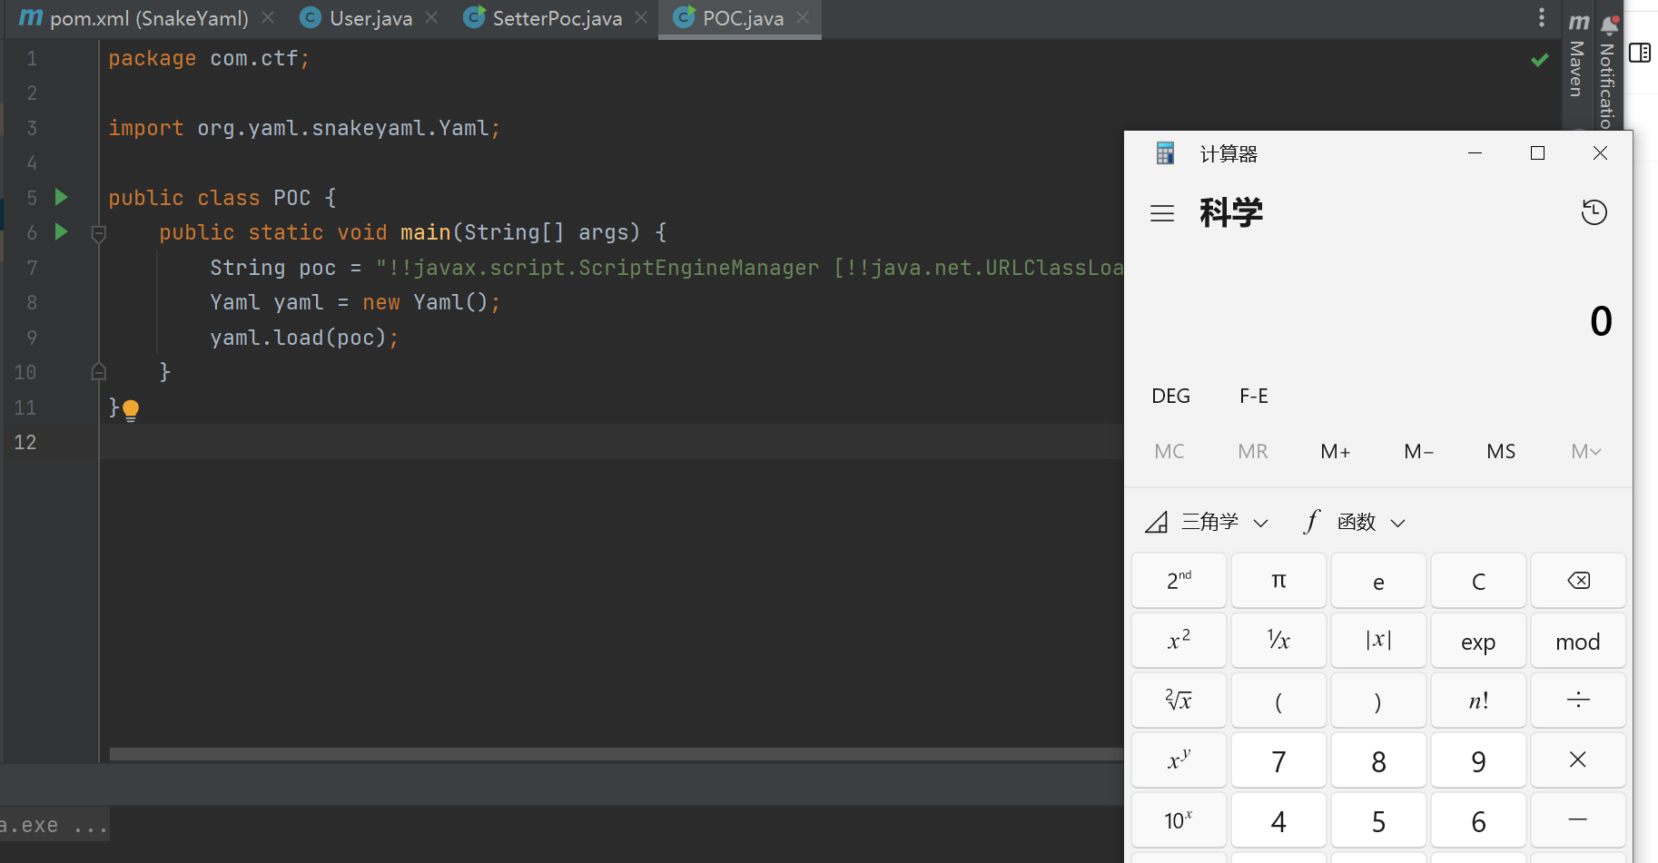Screen dimensions: 1658x863
Task: Open the Maven tool window
Action: (x=1578, y=57)
